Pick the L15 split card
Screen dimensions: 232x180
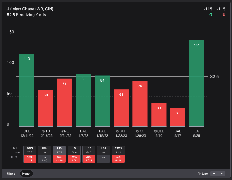pyautogui.click(x=89, y=154)
